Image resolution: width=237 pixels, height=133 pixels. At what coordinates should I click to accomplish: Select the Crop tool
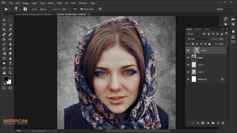pyautogui.click(x=4, y=30)
